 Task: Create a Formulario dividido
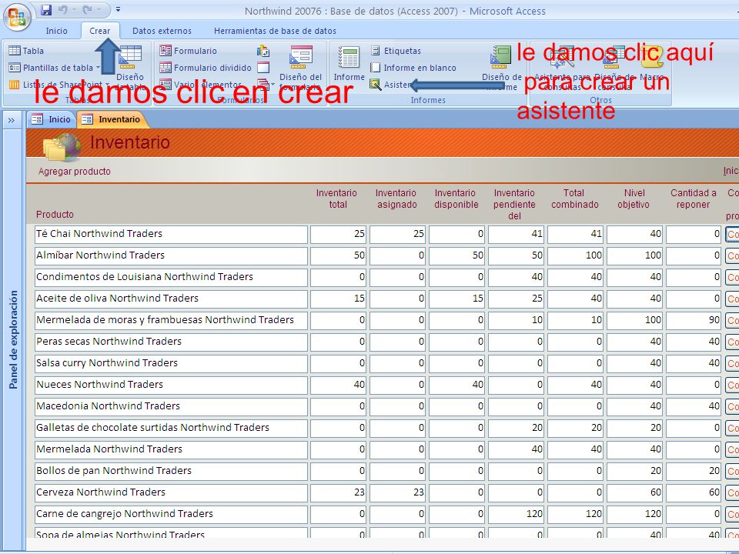tap(206, 68)
